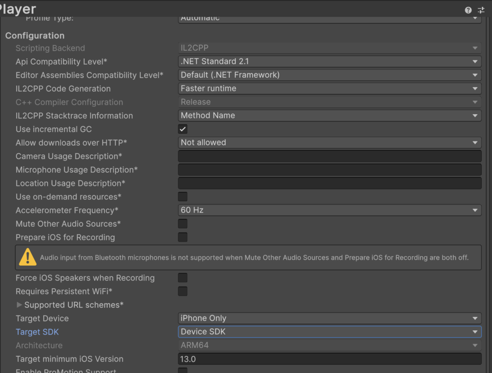
Task: Open Api Compatibility Level dropdown
Action: [x=329, y=61]
